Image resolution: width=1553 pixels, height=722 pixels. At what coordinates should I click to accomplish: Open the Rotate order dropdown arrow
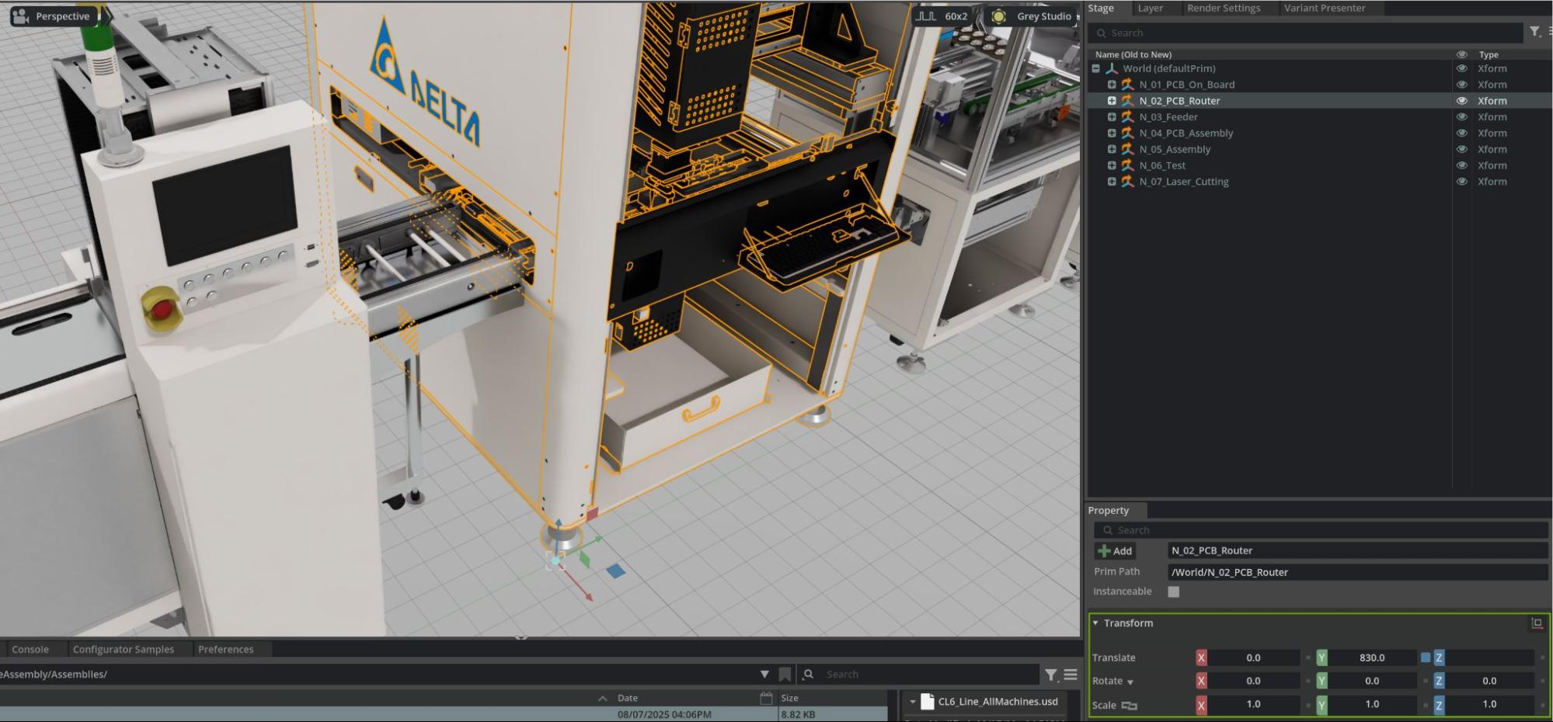[1130, 682]
